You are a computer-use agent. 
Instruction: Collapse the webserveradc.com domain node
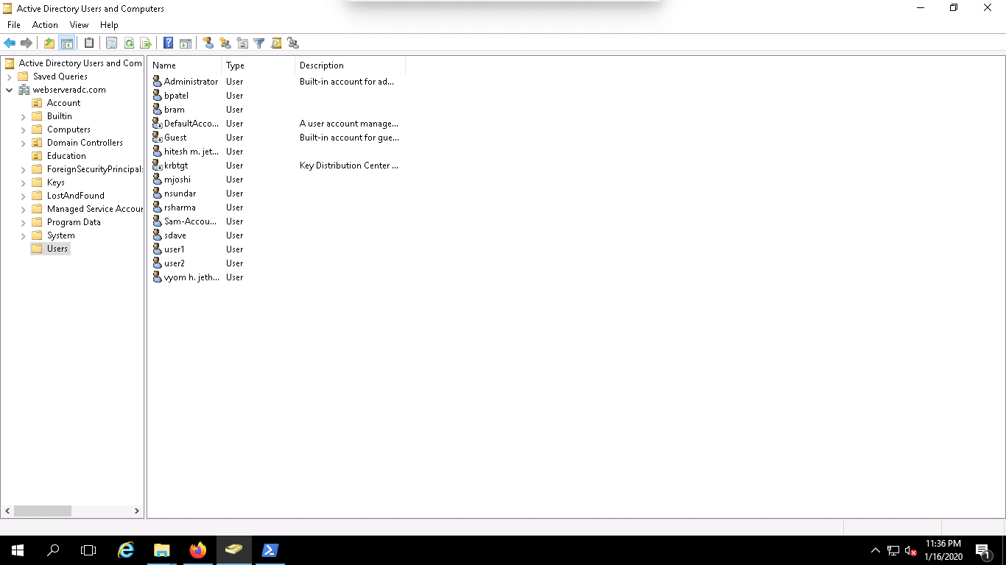(9, 90)
